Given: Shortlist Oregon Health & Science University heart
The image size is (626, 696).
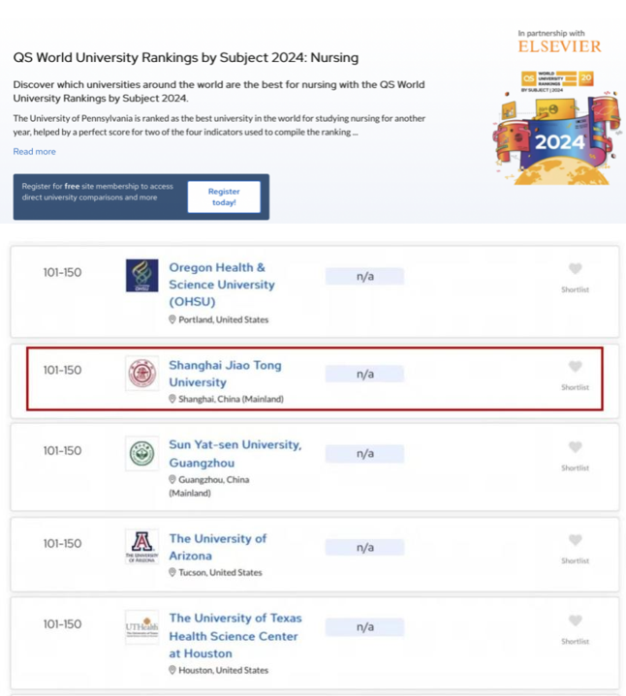Looking at the screenshot, I should pyautogui.click(x=575, y=268).
